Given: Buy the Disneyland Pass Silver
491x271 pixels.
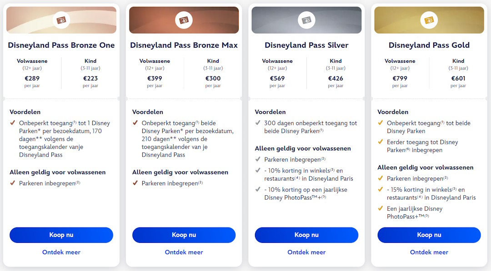Looking at the screenshot, I should pos(306,235).
